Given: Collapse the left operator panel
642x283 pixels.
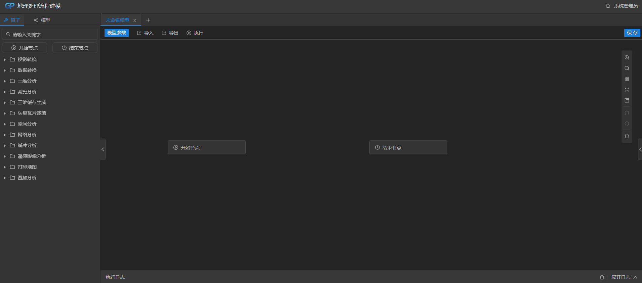Looking at the screenshot, I should [103, 149].
